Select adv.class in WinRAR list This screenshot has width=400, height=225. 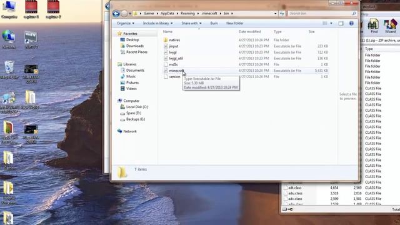[295, 199]
